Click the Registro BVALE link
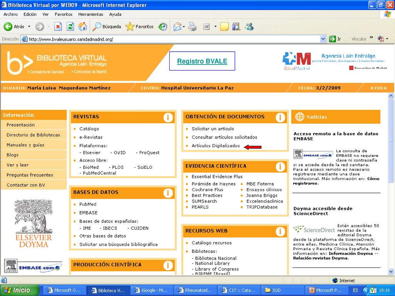The width and height of the screenshot is (395, 296). (x=202, y=61)
